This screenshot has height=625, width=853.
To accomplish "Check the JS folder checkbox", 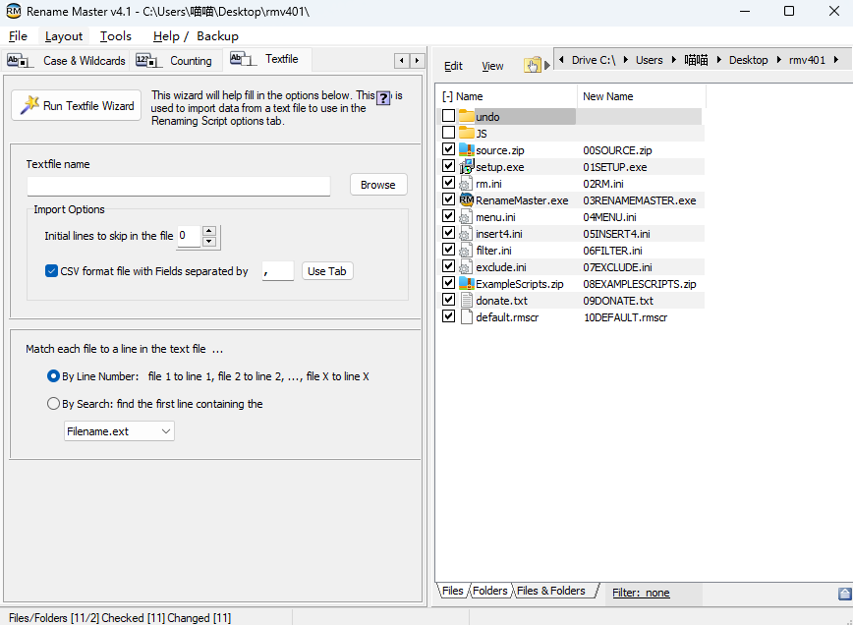I will tap(448, 133).
